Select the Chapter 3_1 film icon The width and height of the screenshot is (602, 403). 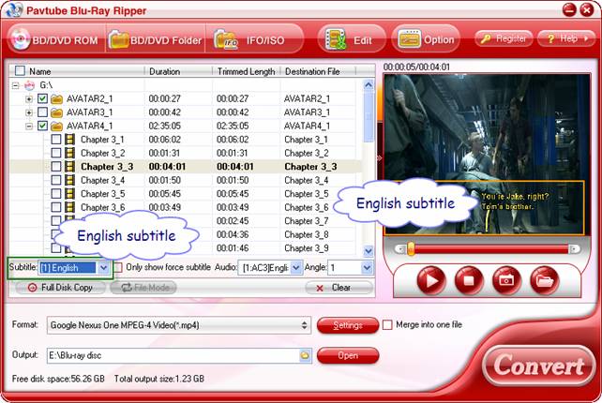click(x=69, y=139)
